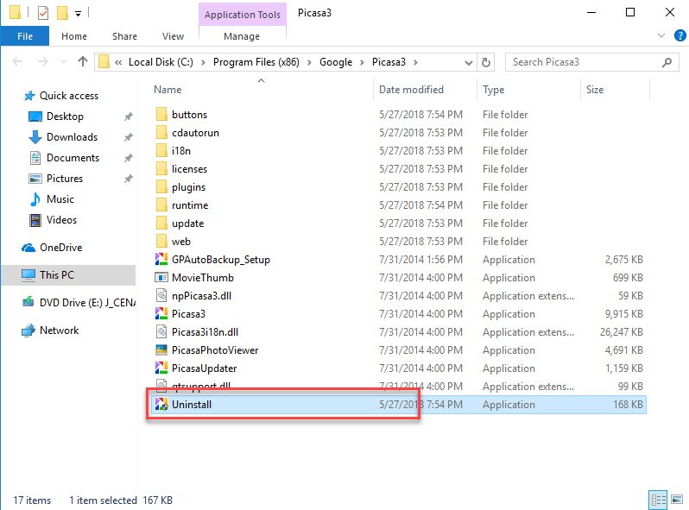Viewport: 689px width, 510px height.
Task: Click the magnifier search icon
Action: point(667,62)
